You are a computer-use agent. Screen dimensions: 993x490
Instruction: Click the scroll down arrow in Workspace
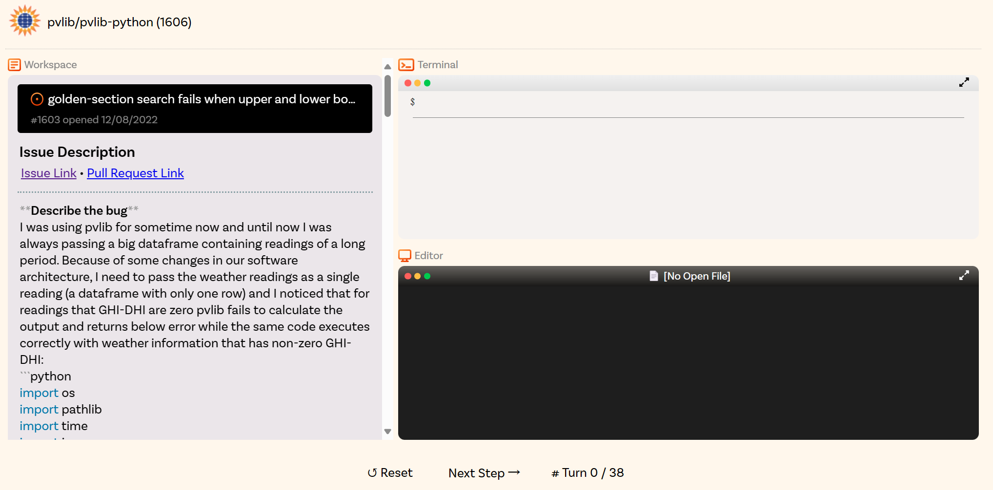pos(388,431)
